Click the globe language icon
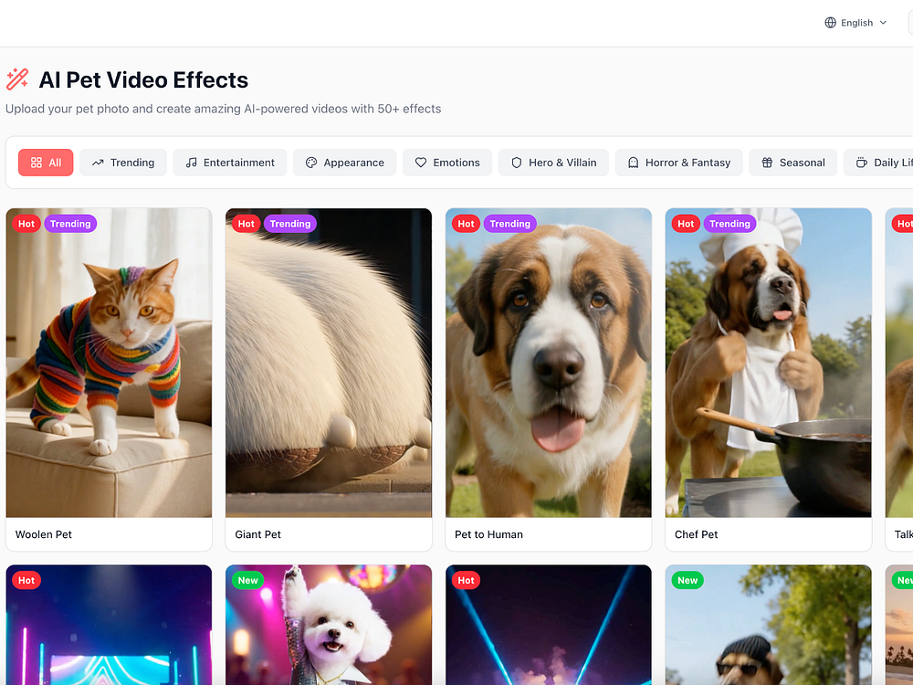Viewport: 913px width, 685px height. [830, 23]
